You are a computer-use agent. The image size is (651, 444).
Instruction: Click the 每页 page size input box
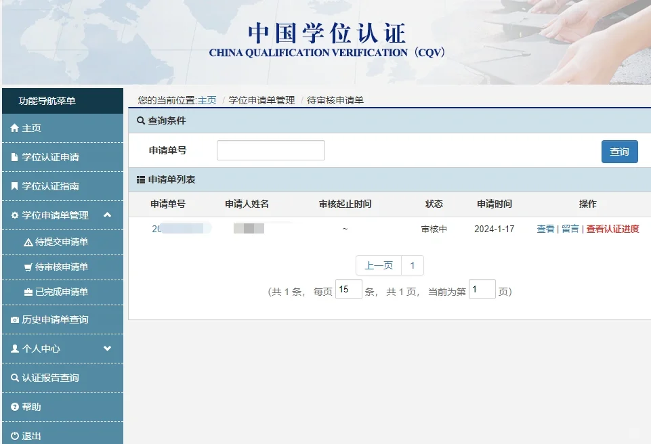[x=348, y=290]
